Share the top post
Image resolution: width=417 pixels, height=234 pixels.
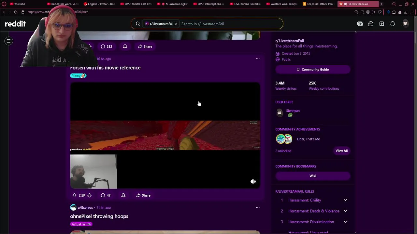pyautogui.click(x=145, y=46)
